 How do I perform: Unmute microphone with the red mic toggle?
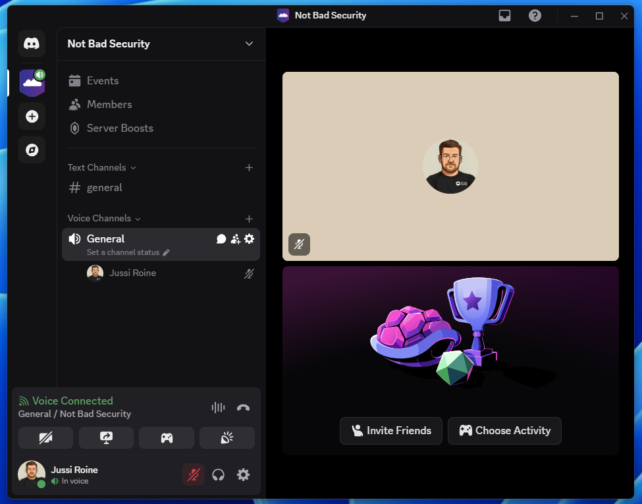[x=193, y=475]
